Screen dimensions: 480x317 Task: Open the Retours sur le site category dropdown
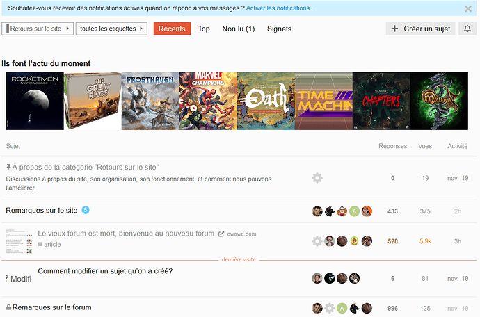coord(38,29)
